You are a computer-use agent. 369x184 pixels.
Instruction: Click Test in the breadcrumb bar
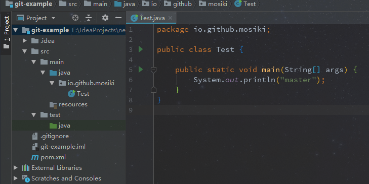click(245, 4)
